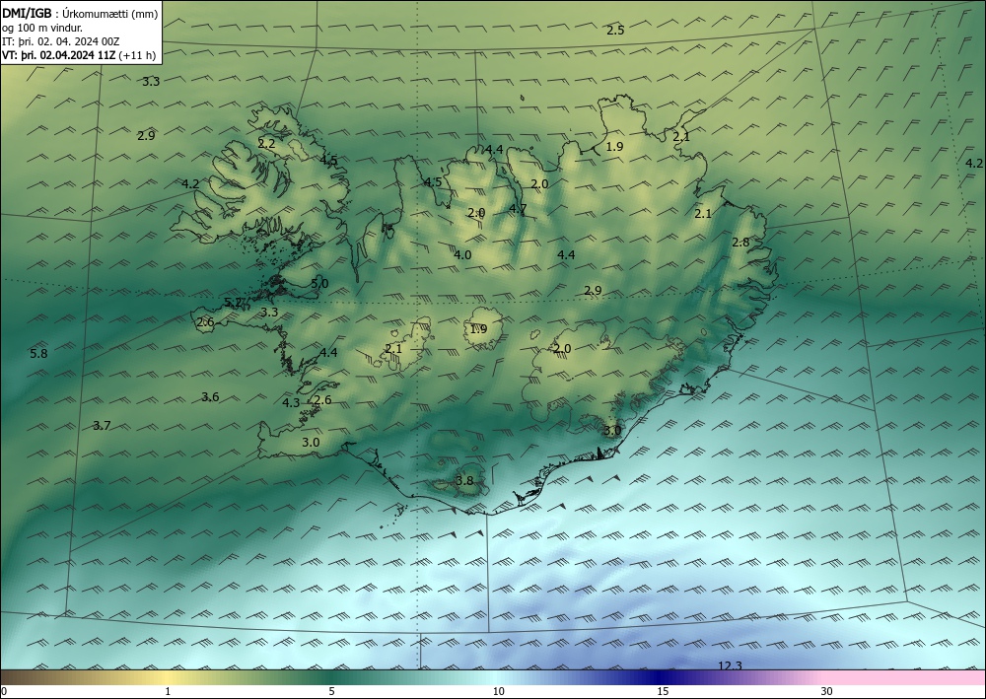The image size is (986, 699).
Task: Click the 5.2 value near Snæfellsnes
Action: click(233, 303)
